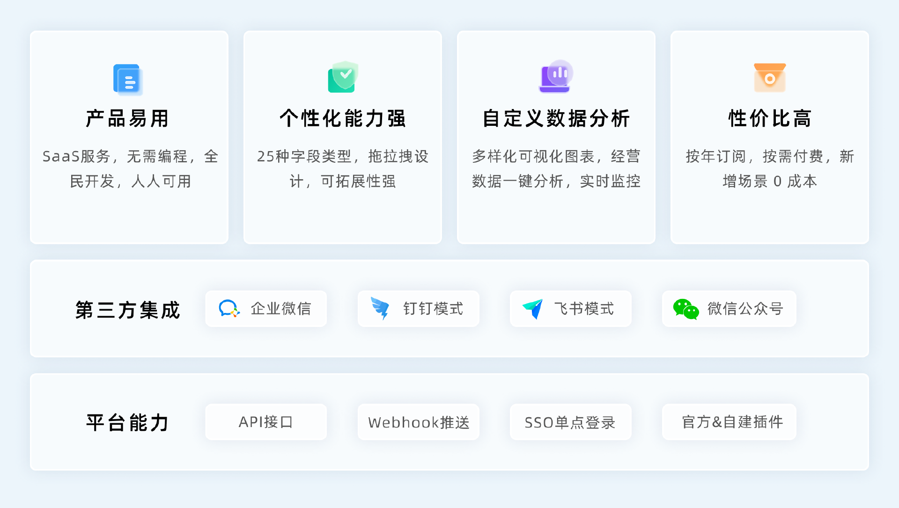Click the green WeChat logo
The image size is (899, 508).
click(x=686, y=309)
